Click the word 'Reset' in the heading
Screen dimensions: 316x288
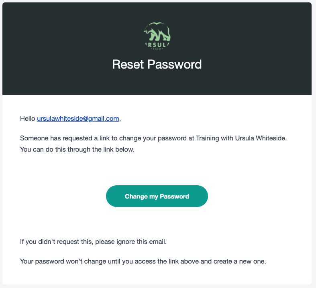[128, 65]
